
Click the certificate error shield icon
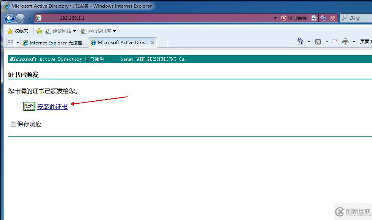tap(283, 18)
